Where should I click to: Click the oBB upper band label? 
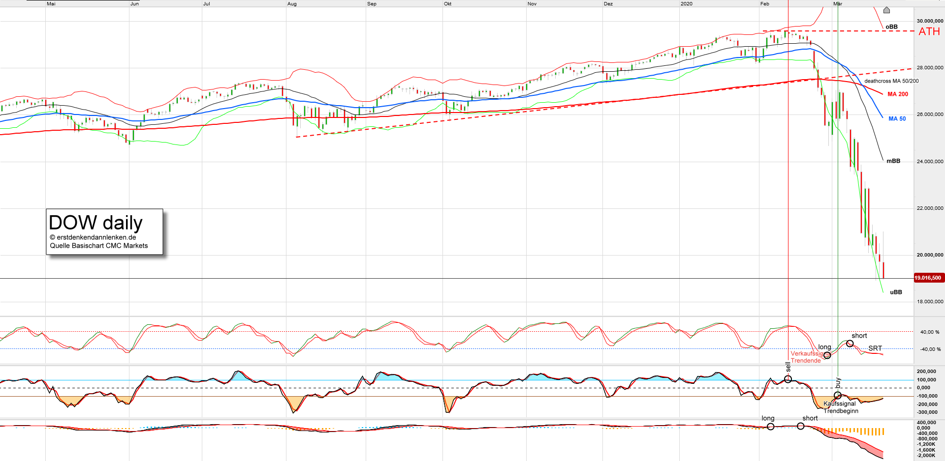point(891,27)
